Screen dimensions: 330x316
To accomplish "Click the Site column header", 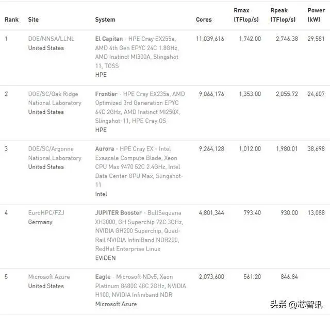I will click(34, 20).
